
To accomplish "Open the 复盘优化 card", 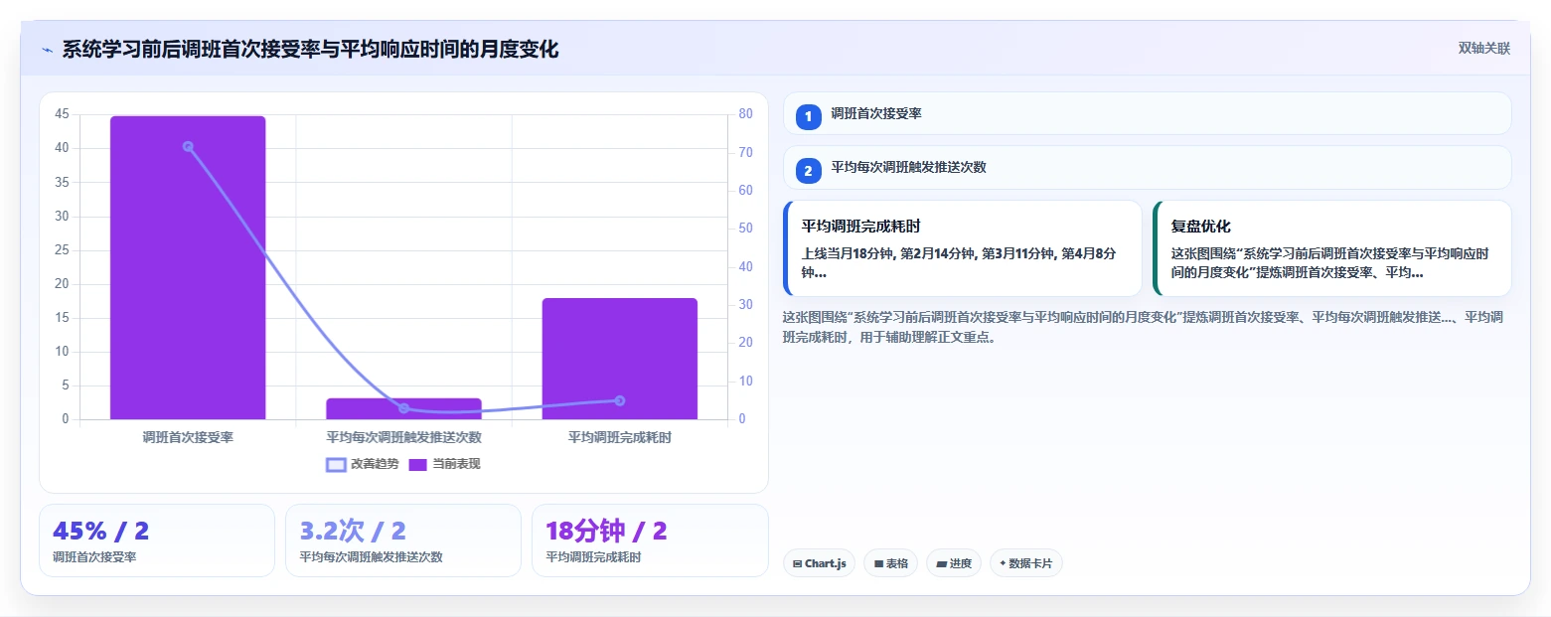I will click(x=1332, y=248).
